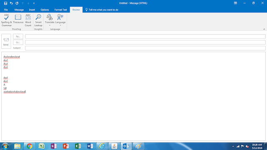Click the To... button

pyautogui.click(x=18, y=37)
